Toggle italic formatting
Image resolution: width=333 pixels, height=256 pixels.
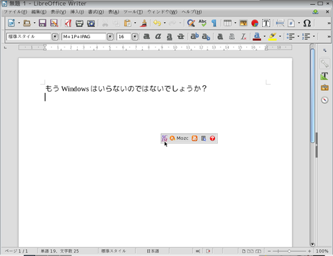[158, 36]
